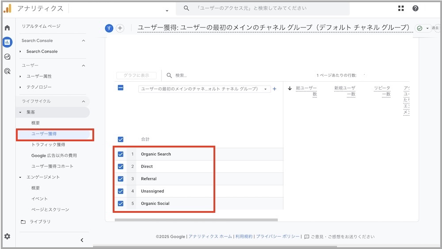Click the help question mark icon
Viewport: 442px width, 249px height.
tap(415, 8)
